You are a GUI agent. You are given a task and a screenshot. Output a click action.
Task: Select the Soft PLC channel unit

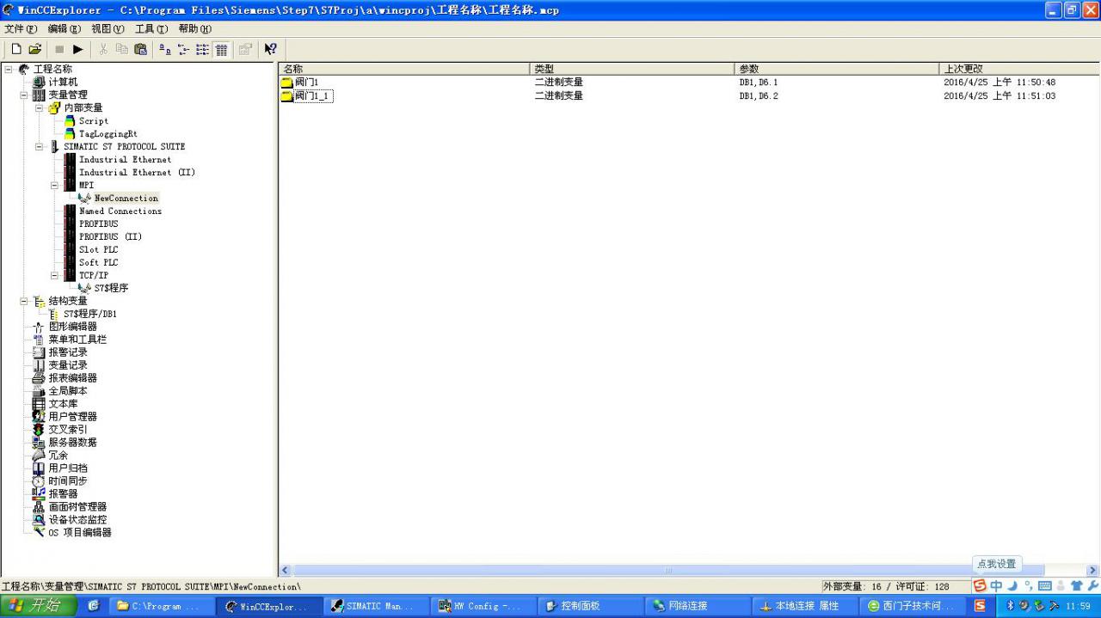click(x=99, y=262)
